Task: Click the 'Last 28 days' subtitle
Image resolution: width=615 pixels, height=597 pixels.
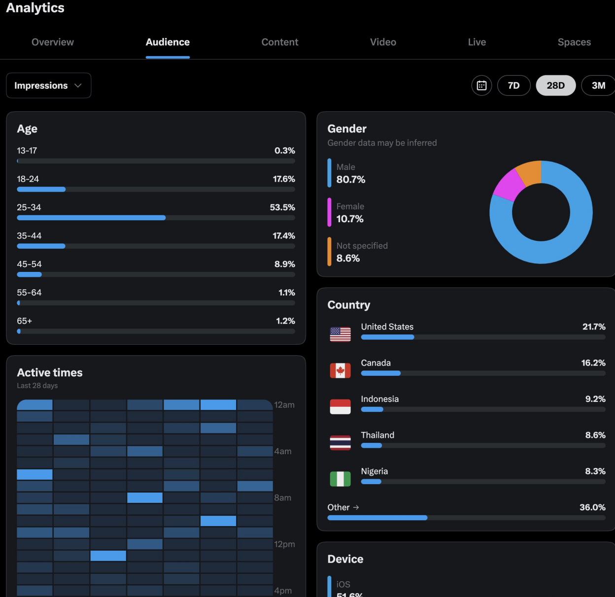Action: pos(37,386)
